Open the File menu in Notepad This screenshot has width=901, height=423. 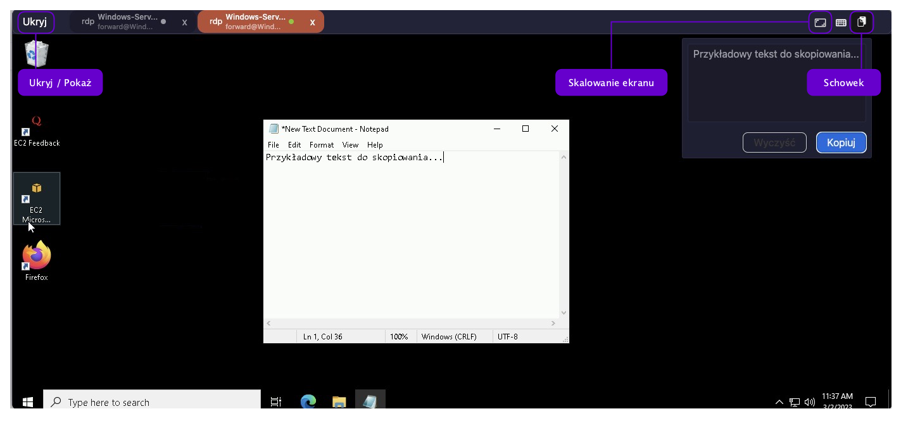[x=273, y=145]
